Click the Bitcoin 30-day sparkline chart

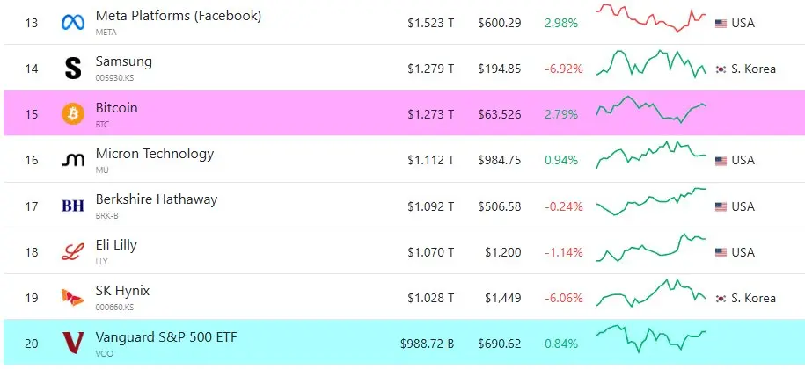click(651, 109)
